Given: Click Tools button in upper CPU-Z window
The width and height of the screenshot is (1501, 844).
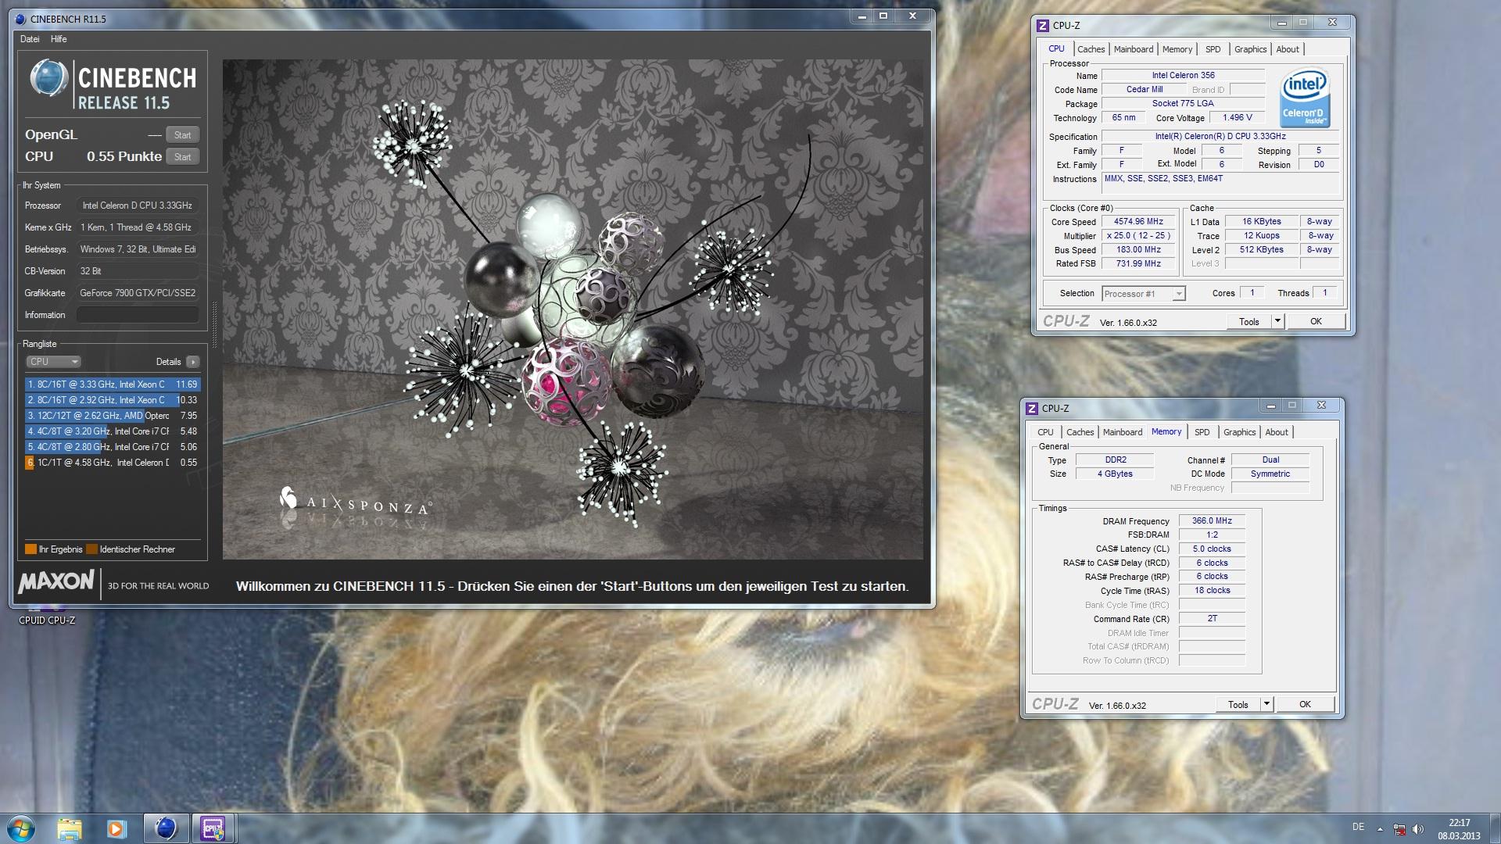Looking at the screenshot, I should click(1249, 322).
